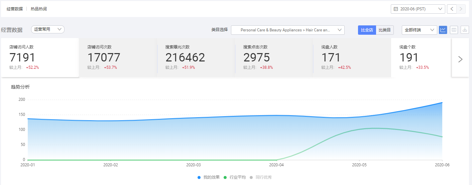Image resolution: width=472 pixels, height=185 pixels.
Task: Switch to 经营数据 tab
Action: pos(15,9)
